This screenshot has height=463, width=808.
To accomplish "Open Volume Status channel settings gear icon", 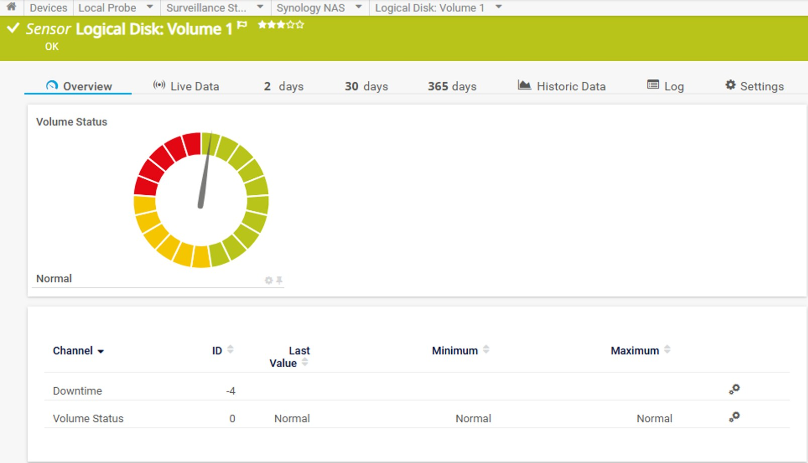I will click(734, 417).
